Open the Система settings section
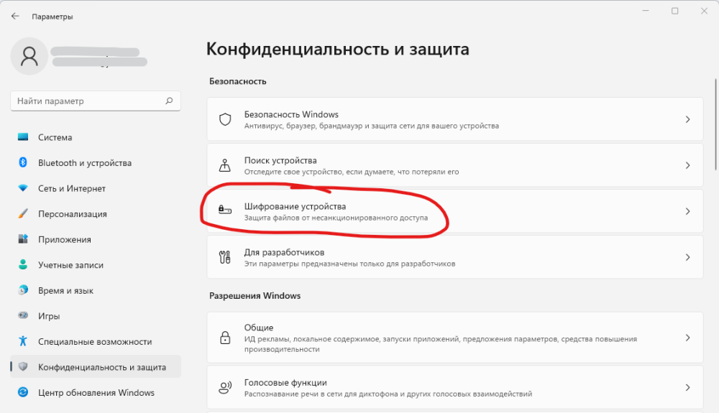This screenshot has width=719, height=413. point(96,137)
